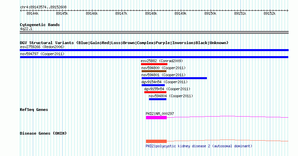Click the DGV Structural Variants track heading
Image resolution: width=298 pixels, height=156 pixels.
coord(124,43)
